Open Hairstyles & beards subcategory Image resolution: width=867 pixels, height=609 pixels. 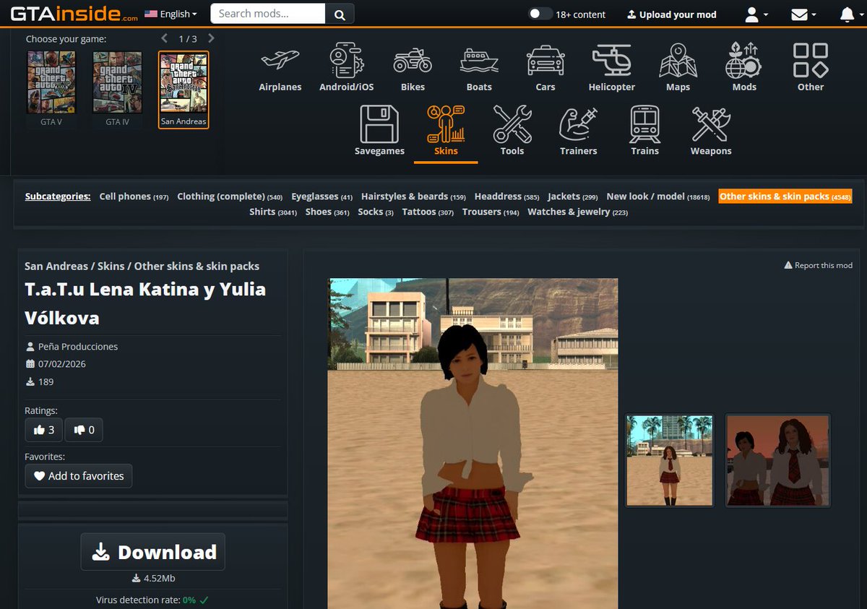click(413, 196)
